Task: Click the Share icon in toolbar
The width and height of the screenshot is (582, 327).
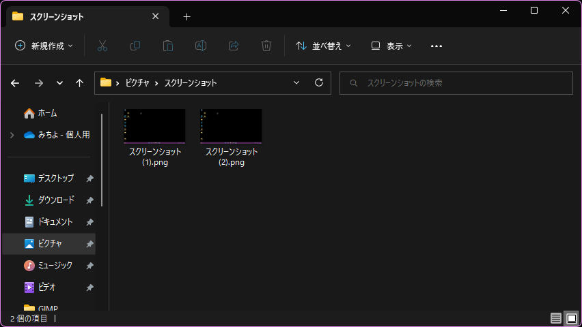Action: point(234,46)
